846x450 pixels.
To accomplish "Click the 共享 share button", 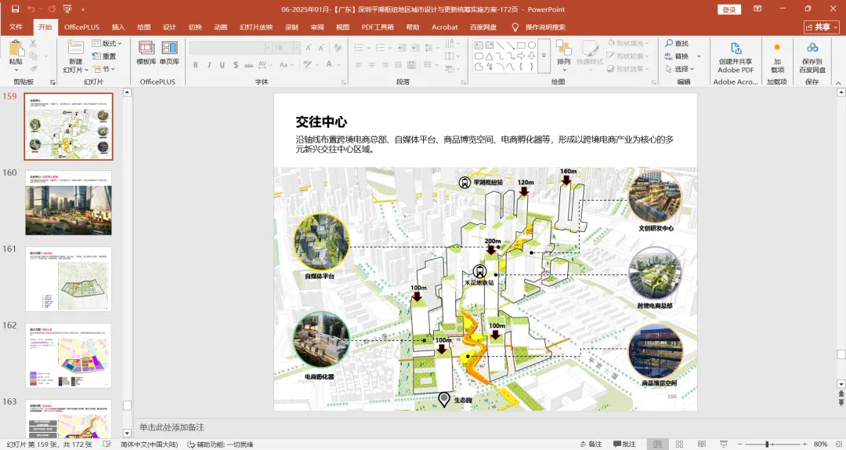I will 822,27.
